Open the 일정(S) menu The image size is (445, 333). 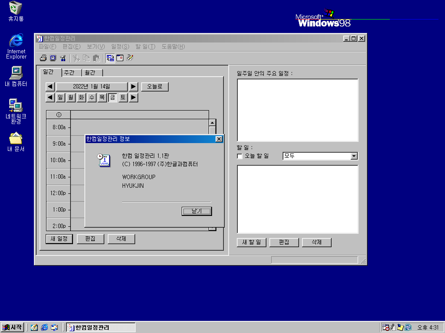pos(120,47)
